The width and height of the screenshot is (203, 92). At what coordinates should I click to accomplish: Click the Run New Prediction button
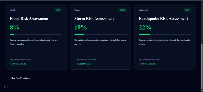[x=19, y=78]
